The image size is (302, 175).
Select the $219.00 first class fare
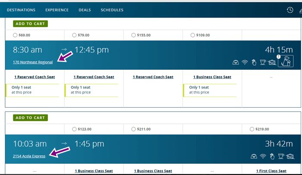[252, 129]
